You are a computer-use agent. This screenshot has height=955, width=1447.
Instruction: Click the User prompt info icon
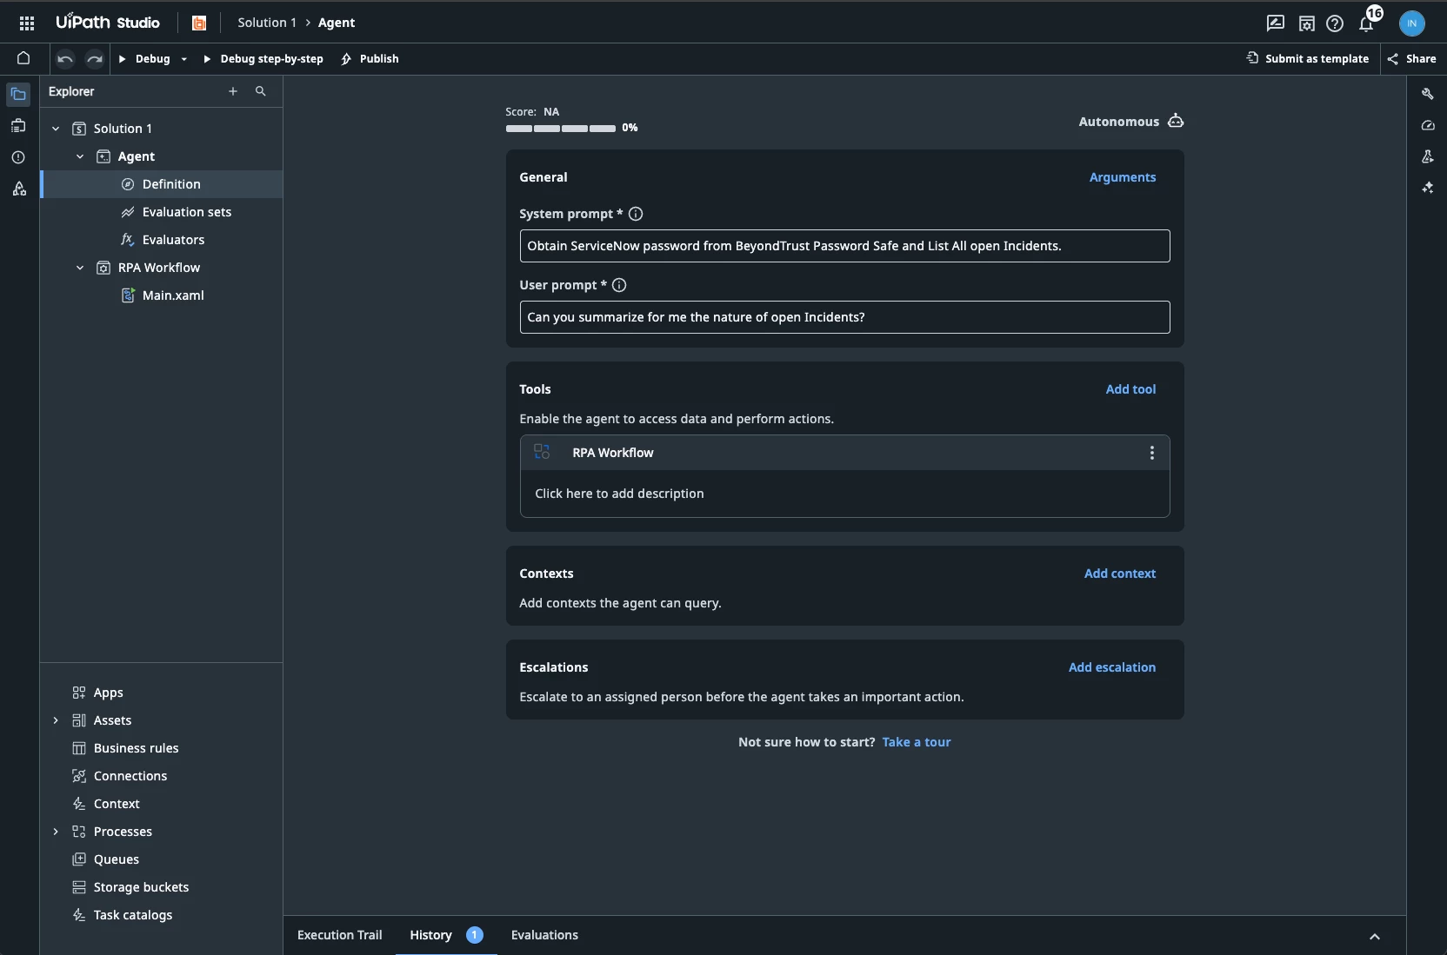[619, 285]
